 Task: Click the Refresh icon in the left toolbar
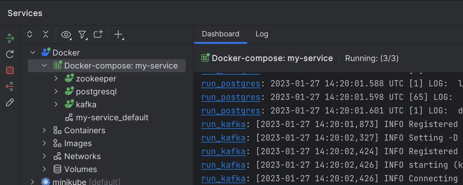[x=10, y=54]
